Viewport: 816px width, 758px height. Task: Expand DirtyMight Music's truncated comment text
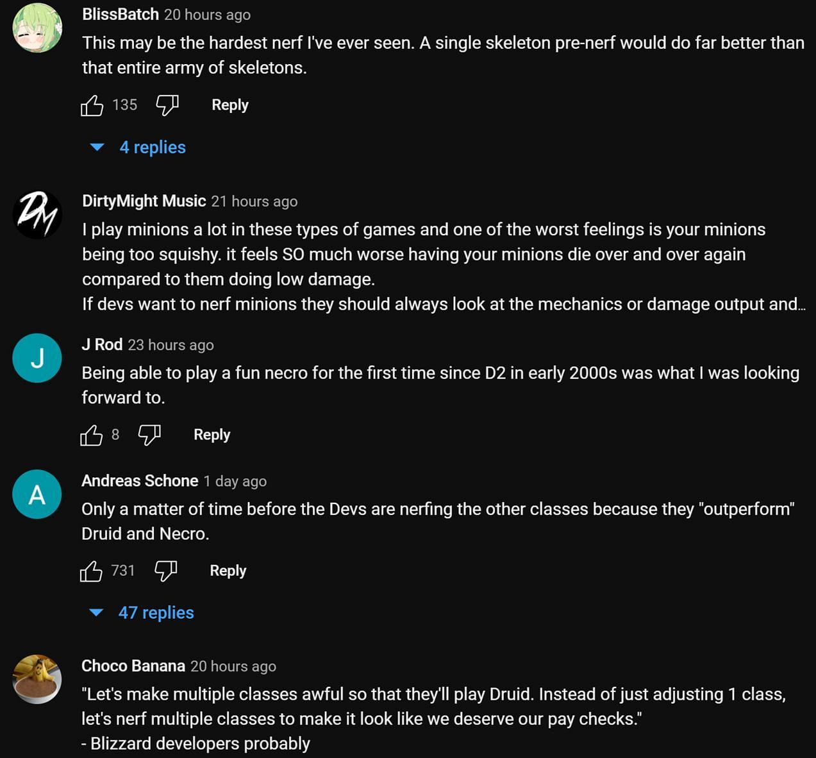(x=801, y=305)
